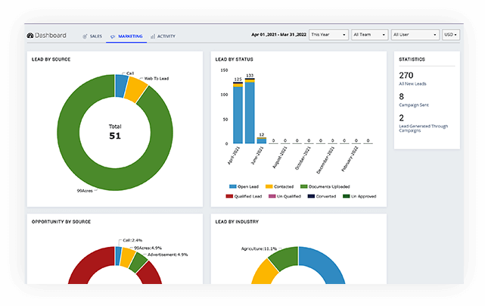Viewport: 485px width, 306px height.
Task: Click the Activity tab bar-chart icon
Action: [x=153, y=36]
